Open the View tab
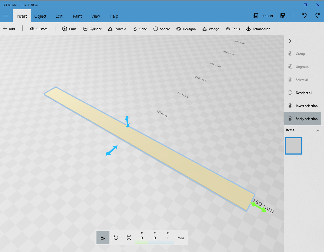The width and height of the screenshot is (324, 252). click(x=95, y=16)
